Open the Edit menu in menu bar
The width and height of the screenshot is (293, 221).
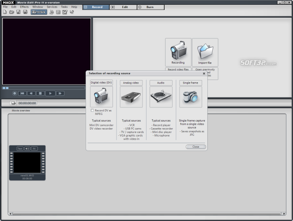coord(14,7)
